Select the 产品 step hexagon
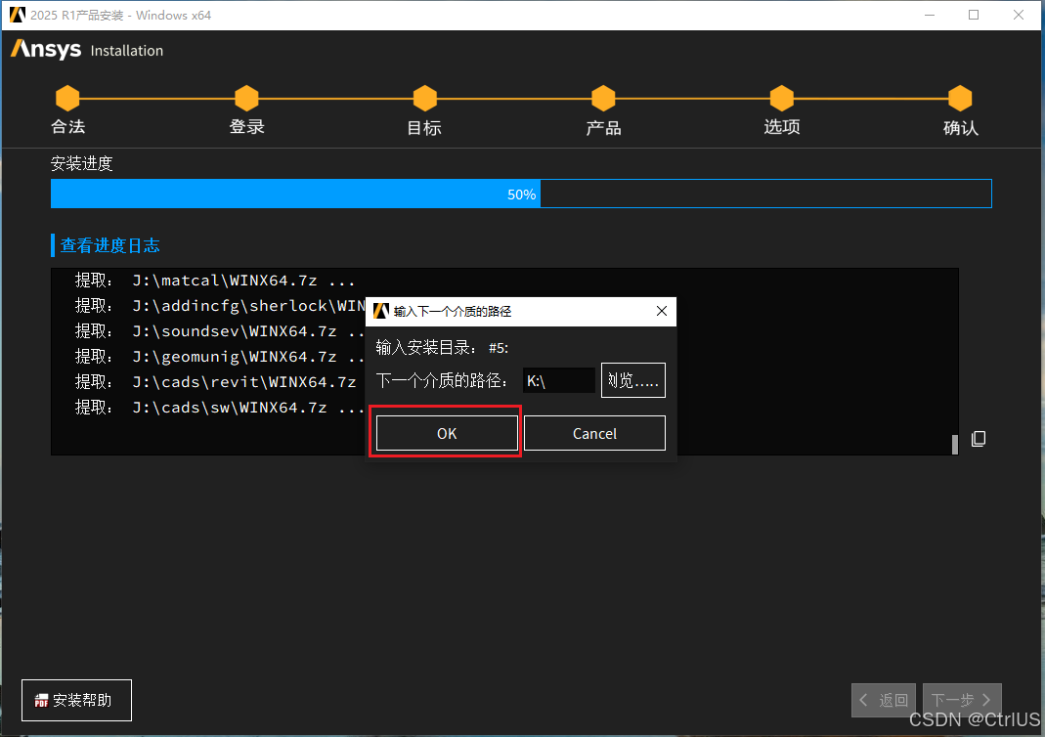Screen dimensions: 1045x737 [x=603, y=99]
